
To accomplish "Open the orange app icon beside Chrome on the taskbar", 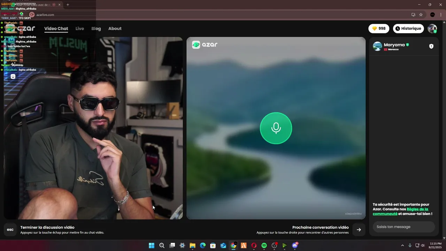I will 244,245.
